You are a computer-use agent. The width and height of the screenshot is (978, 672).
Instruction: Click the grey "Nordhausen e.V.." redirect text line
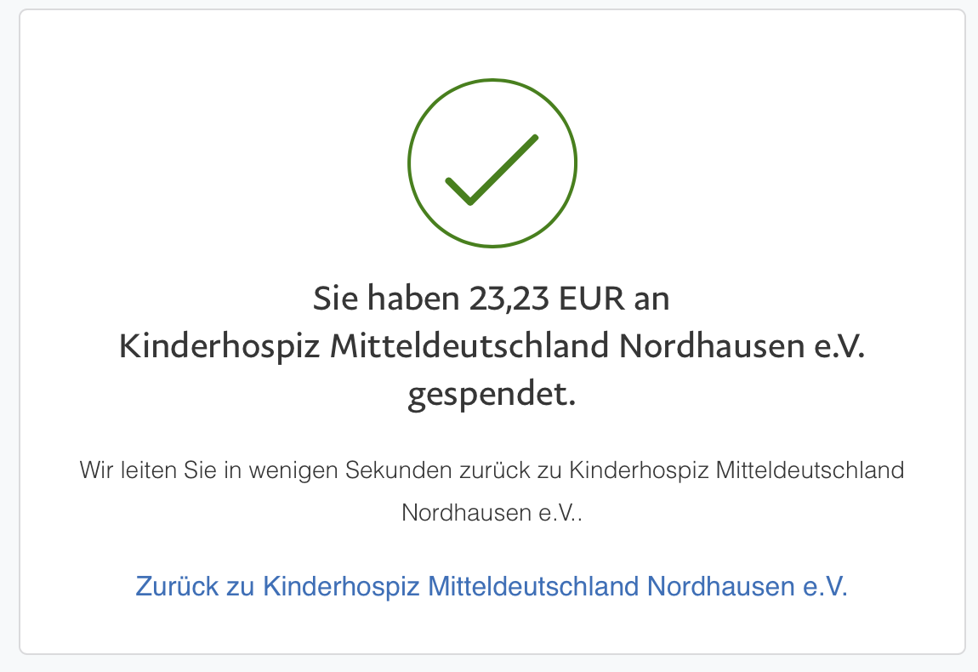pos(492,514)
